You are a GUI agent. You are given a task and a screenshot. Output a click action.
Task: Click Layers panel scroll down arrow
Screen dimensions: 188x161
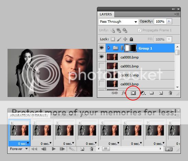click(177, 87)
